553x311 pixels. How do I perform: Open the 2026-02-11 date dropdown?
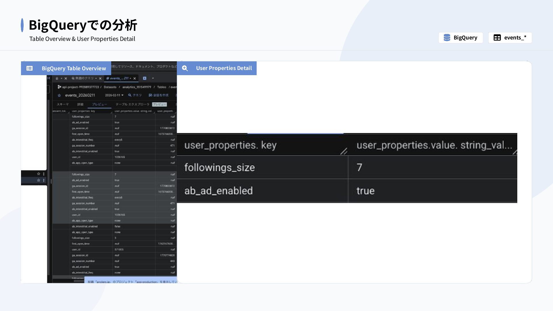[x=114, y=95]
